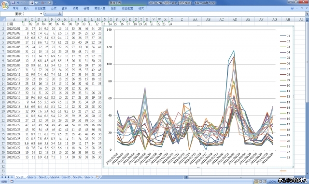
Task: Open the 校閱 (Review) ribbon tab
Action: 75,9
